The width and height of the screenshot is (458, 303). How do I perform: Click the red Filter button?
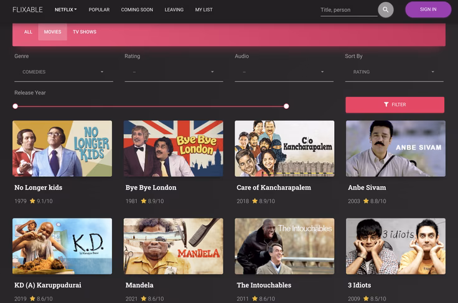(x=395, y=104)
